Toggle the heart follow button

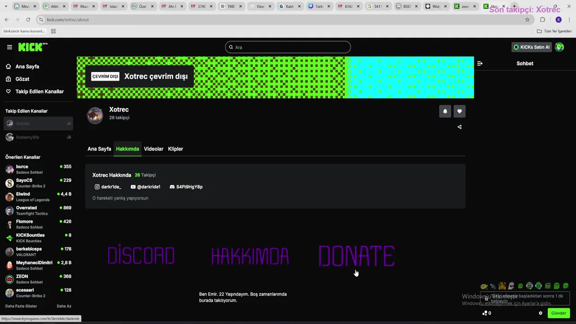459,111
